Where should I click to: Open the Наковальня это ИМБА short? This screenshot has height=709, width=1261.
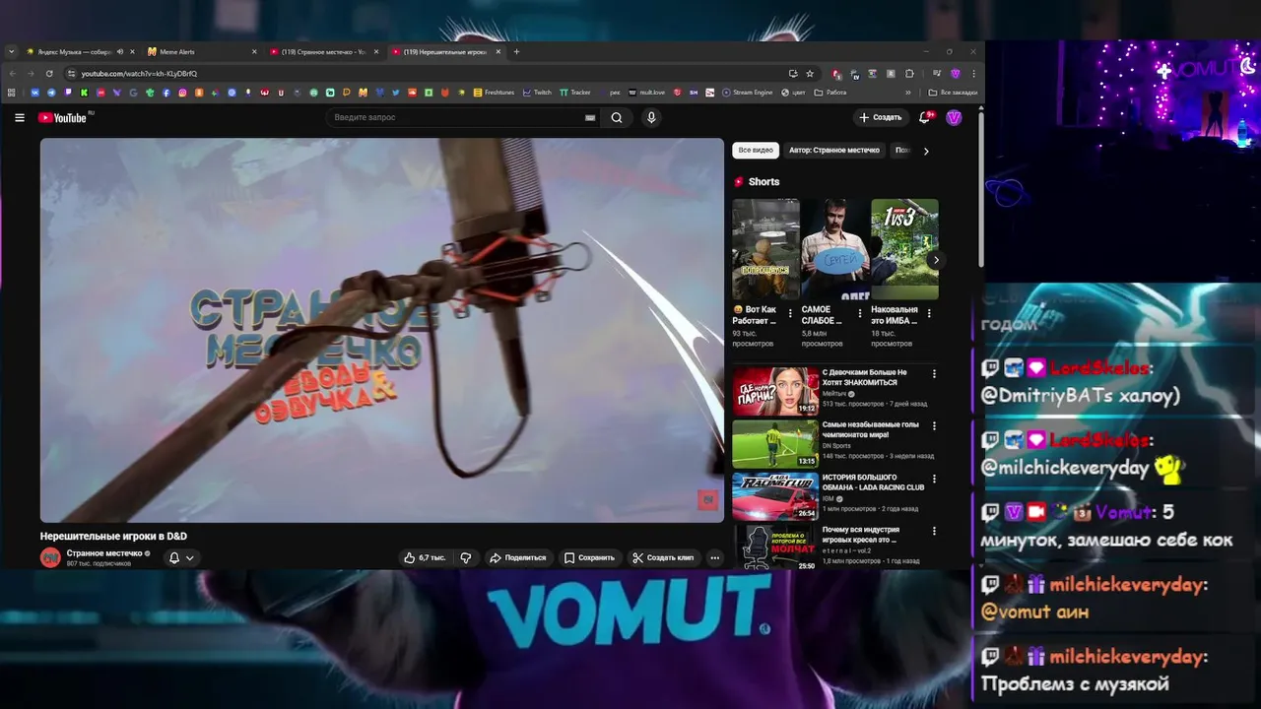pos(904,249)
